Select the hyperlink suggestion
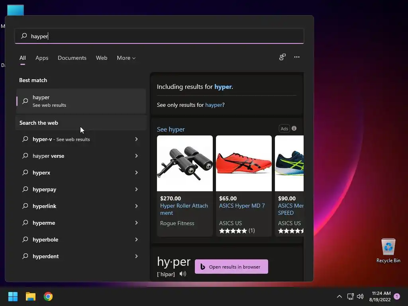 pyautogui.click(x=81, y=206)
